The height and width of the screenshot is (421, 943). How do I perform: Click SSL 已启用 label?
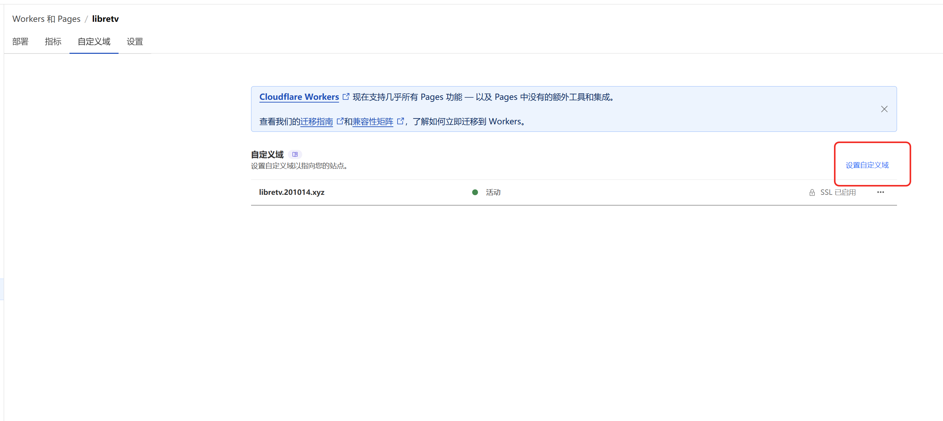click(x=838, y=192)
